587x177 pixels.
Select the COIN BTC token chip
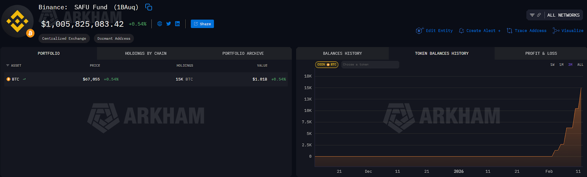(x=327, y=64)
